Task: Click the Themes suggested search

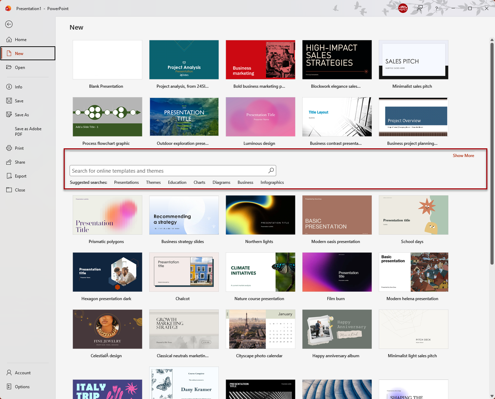Action: 153,182
